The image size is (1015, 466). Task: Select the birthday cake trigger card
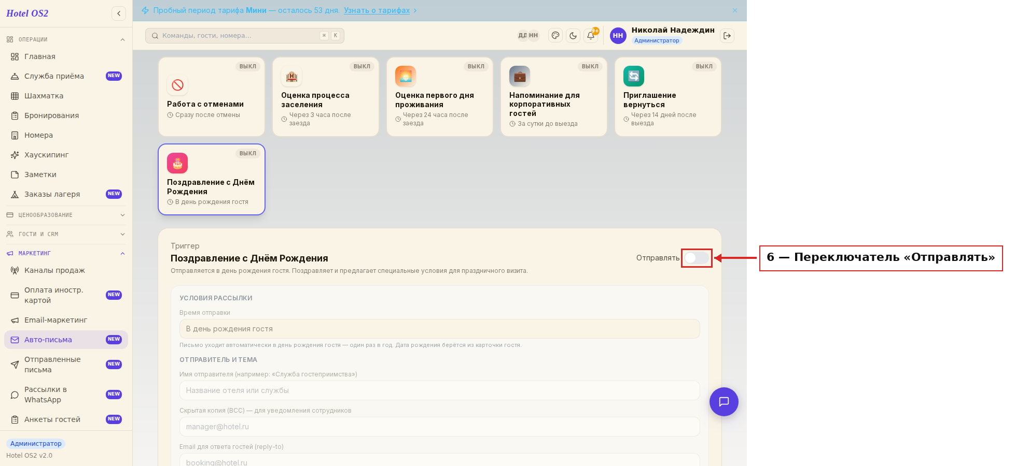click(212, 179)
